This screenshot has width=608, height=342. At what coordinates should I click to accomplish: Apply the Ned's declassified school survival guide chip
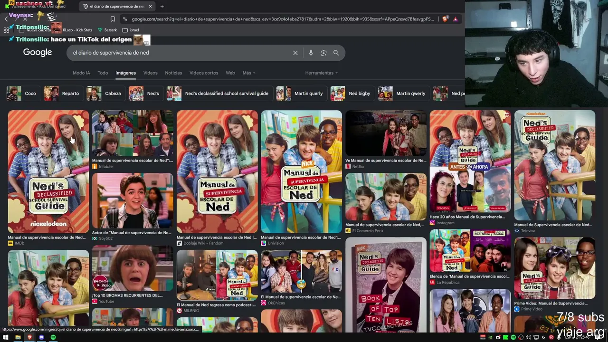[x=220, y=94]
